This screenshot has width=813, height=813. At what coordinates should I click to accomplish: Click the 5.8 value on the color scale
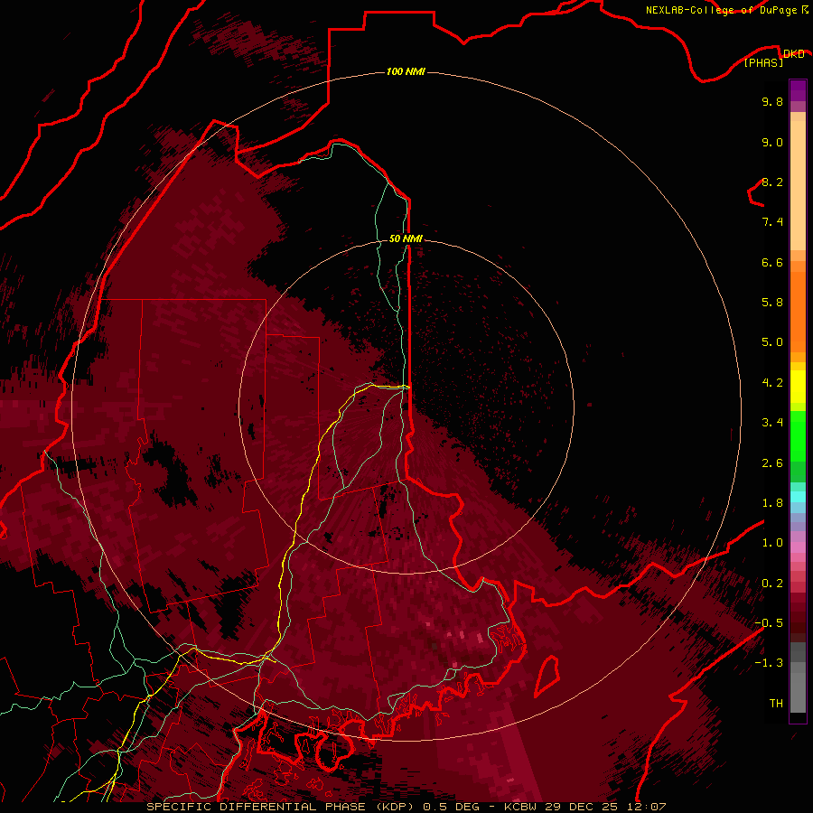point(772,303)
